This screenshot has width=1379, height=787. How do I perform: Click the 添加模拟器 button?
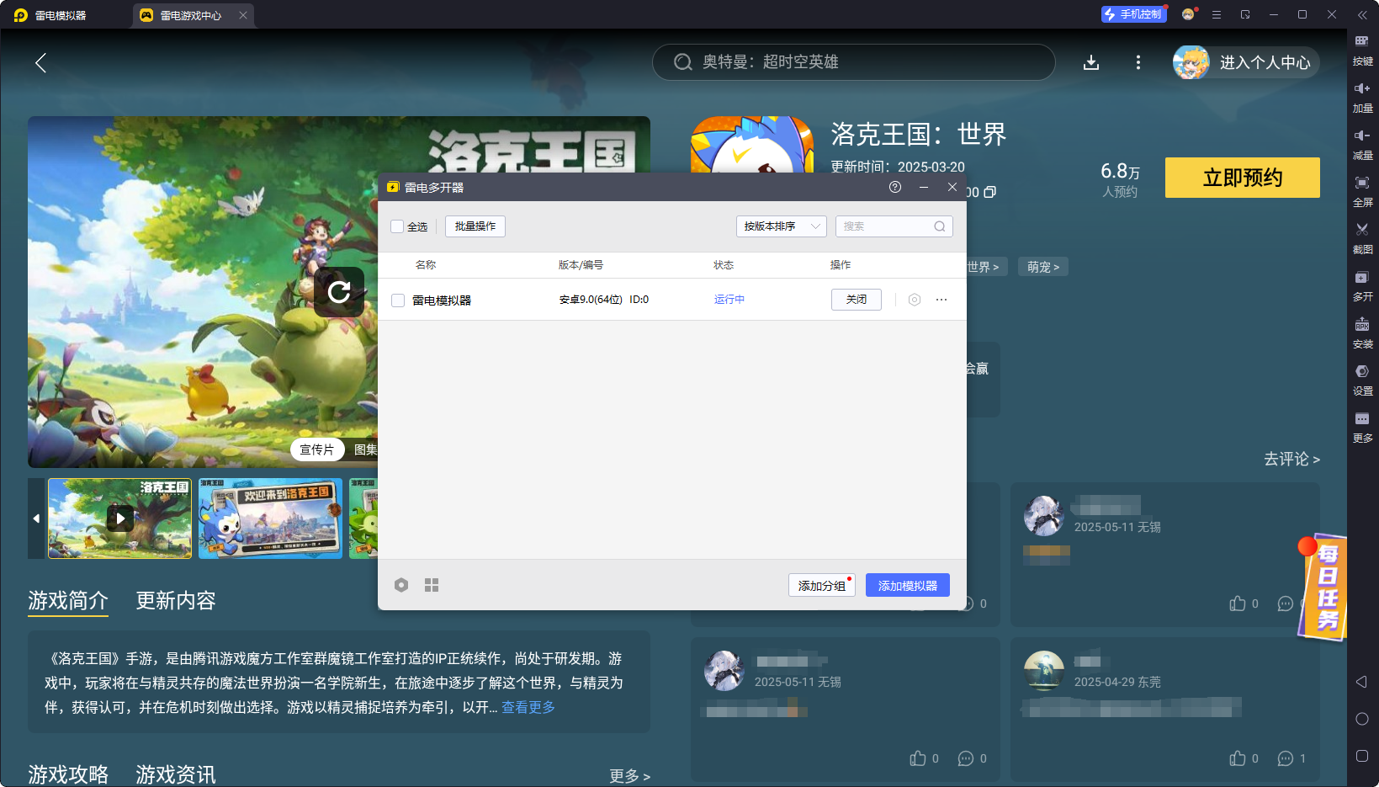point(908,585)
